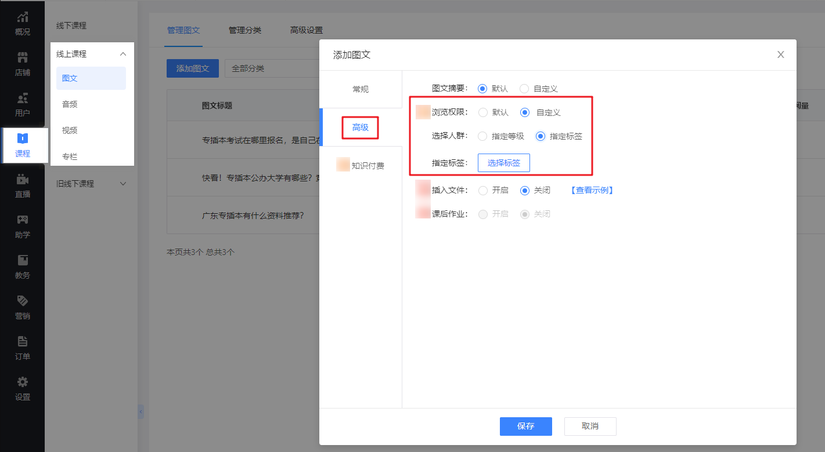The width and height of the screenshot is (825, 452).
Task: Open the 用户 users icon
Action: click(22, 99)
